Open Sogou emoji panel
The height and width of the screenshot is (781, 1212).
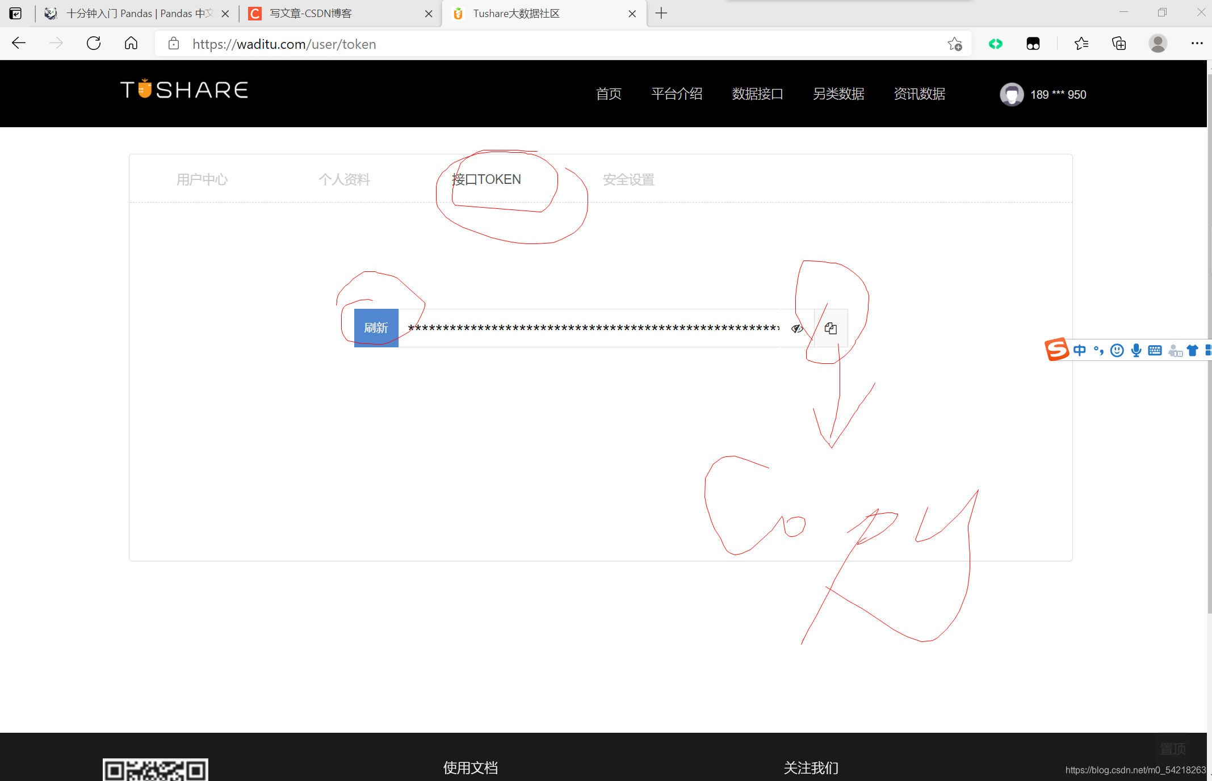coord(1117,350)
